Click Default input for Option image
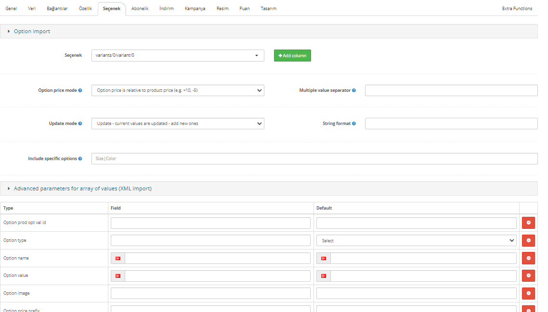Viewport: 548px width, 312px height. click(x=416, y=294)
